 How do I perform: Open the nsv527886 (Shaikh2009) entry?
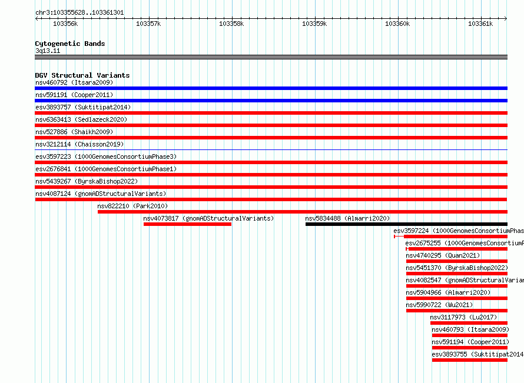point(74,132)
